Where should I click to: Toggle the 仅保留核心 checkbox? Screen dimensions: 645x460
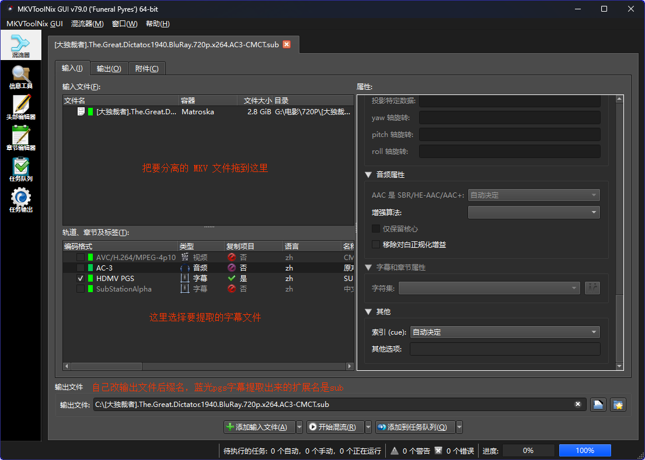375,229
